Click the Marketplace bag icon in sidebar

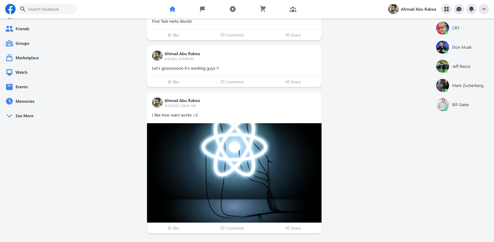pos(9,58)
